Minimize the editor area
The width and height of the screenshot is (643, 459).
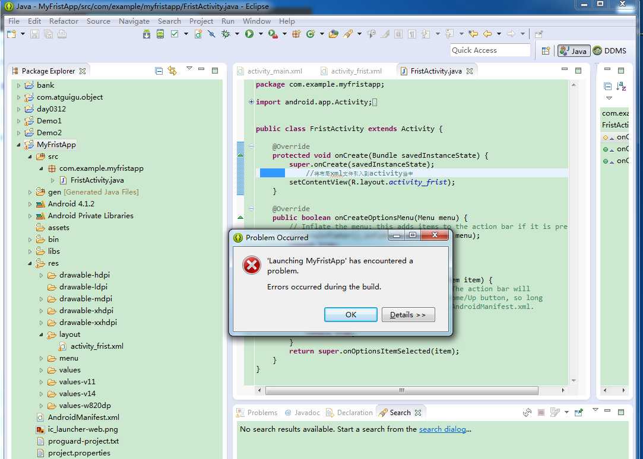[564, 69]
